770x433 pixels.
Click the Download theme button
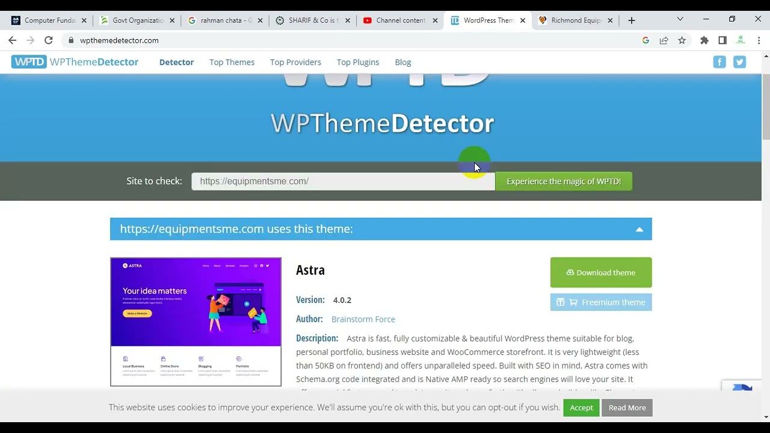(601, 272)
